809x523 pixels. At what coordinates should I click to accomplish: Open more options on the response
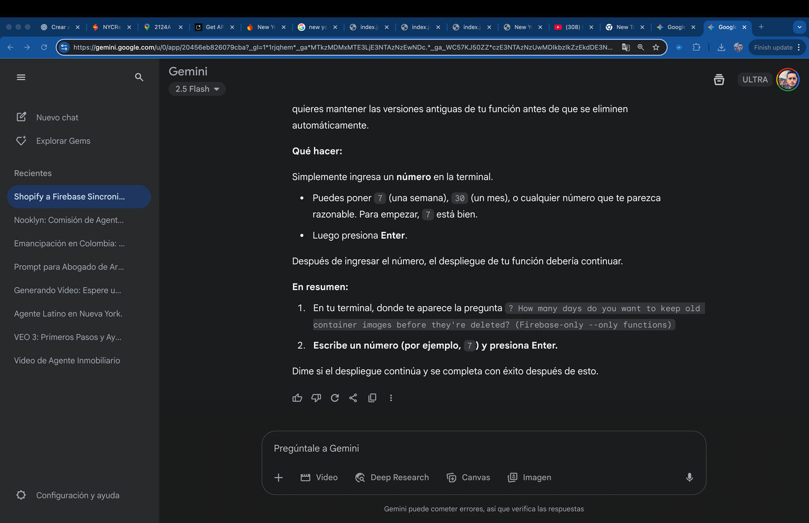pos(391,398)
